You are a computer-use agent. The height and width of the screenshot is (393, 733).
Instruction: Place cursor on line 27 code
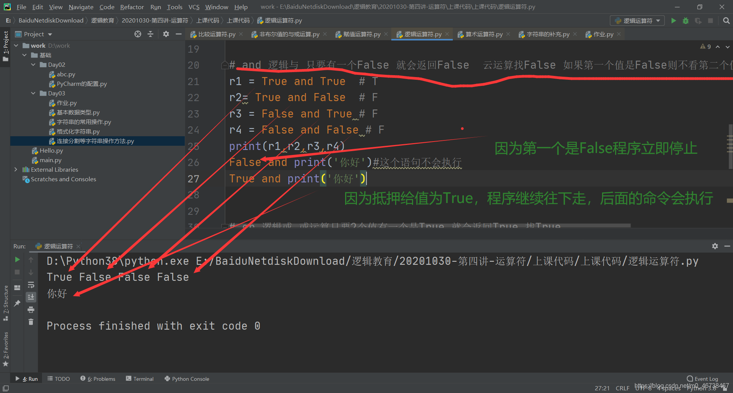[x=298, y=179]
